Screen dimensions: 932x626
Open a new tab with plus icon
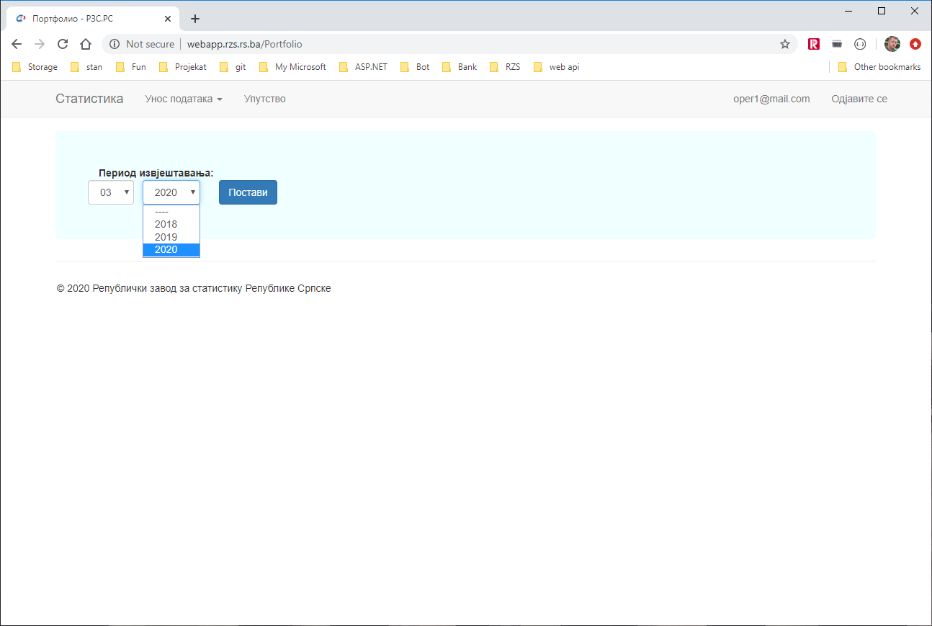point(194,19)
